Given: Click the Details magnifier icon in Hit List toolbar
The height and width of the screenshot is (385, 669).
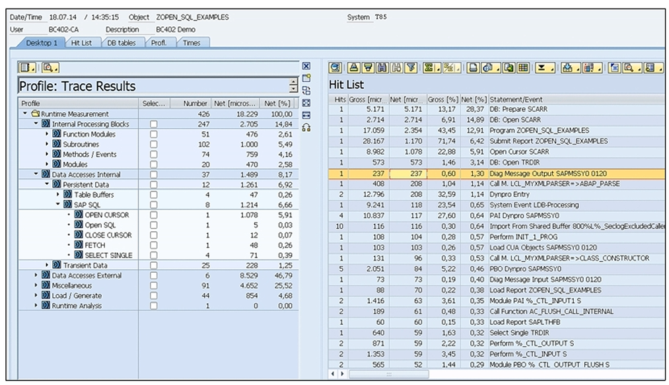Looking at the screenshot, I should (335, 67).
